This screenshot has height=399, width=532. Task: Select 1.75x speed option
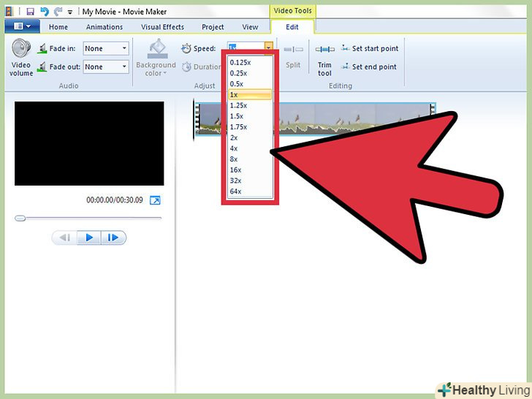click(x=250, y=127)
